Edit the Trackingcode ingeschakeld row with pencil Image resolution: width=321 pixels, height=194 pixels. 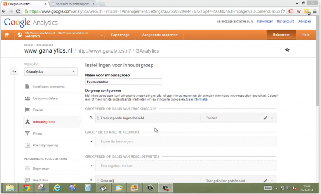(266, 118)
